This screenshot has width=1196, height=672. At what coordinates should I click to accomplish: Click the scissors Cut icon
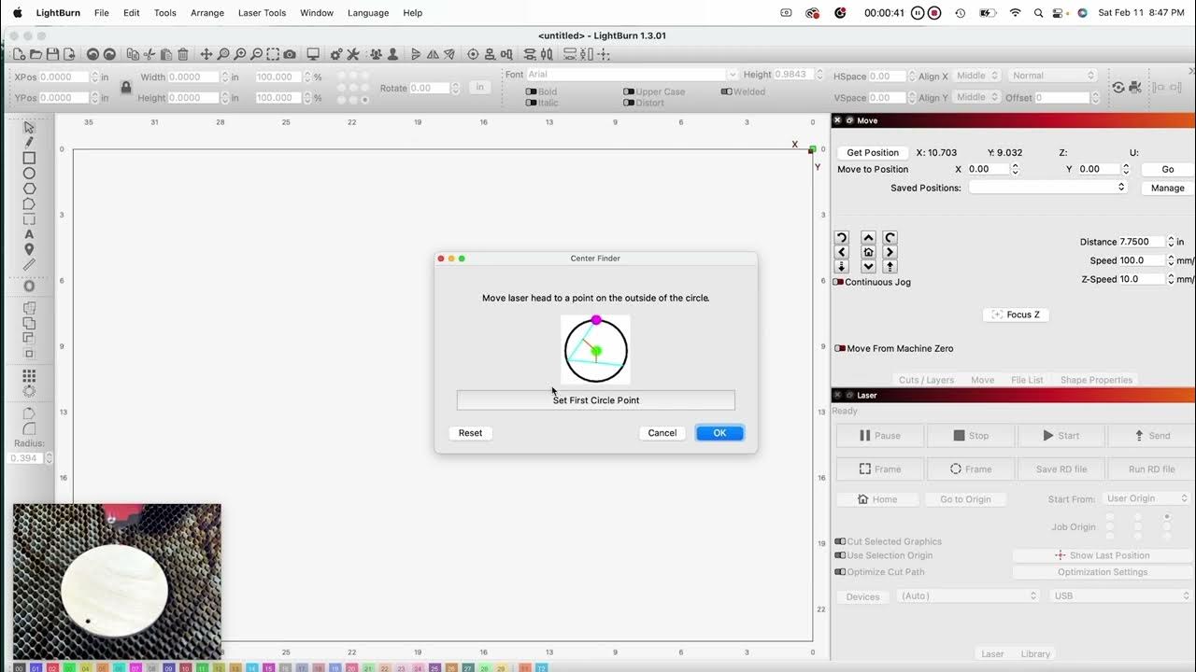pyautogui.click(x=149, y=54)
